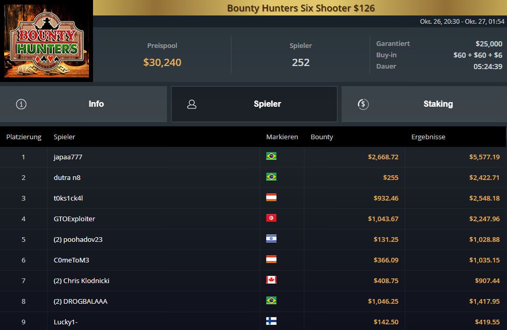The image size is (507, 330).
Task: Click the info circle icon
Action: point(21,104)
